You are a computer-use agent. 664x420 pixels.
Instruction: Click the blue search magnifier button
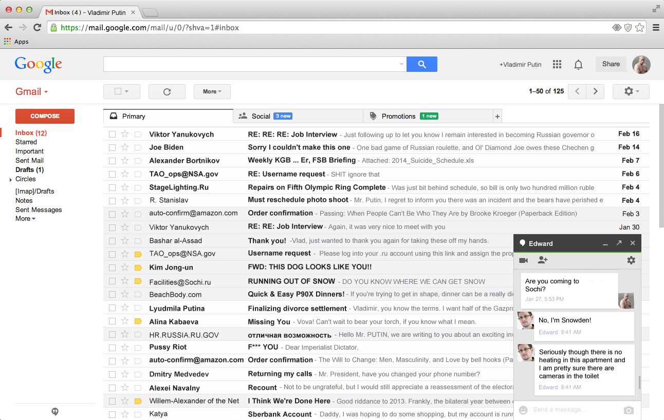pos(421,64)
